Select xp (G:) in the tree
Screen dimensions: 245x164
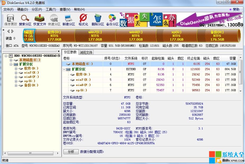point(30,81)
